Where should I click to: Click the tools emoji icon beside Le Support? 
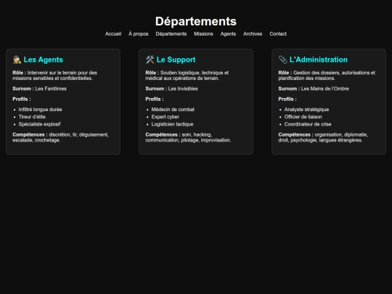(x=150, y=60)
